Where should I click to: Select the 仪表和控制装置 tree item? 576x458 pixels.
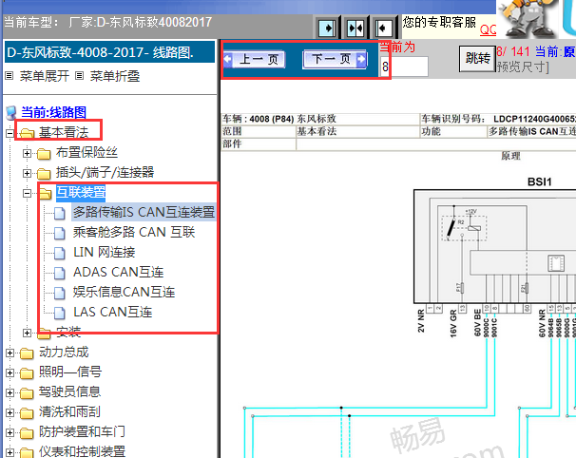pos(83,451)
